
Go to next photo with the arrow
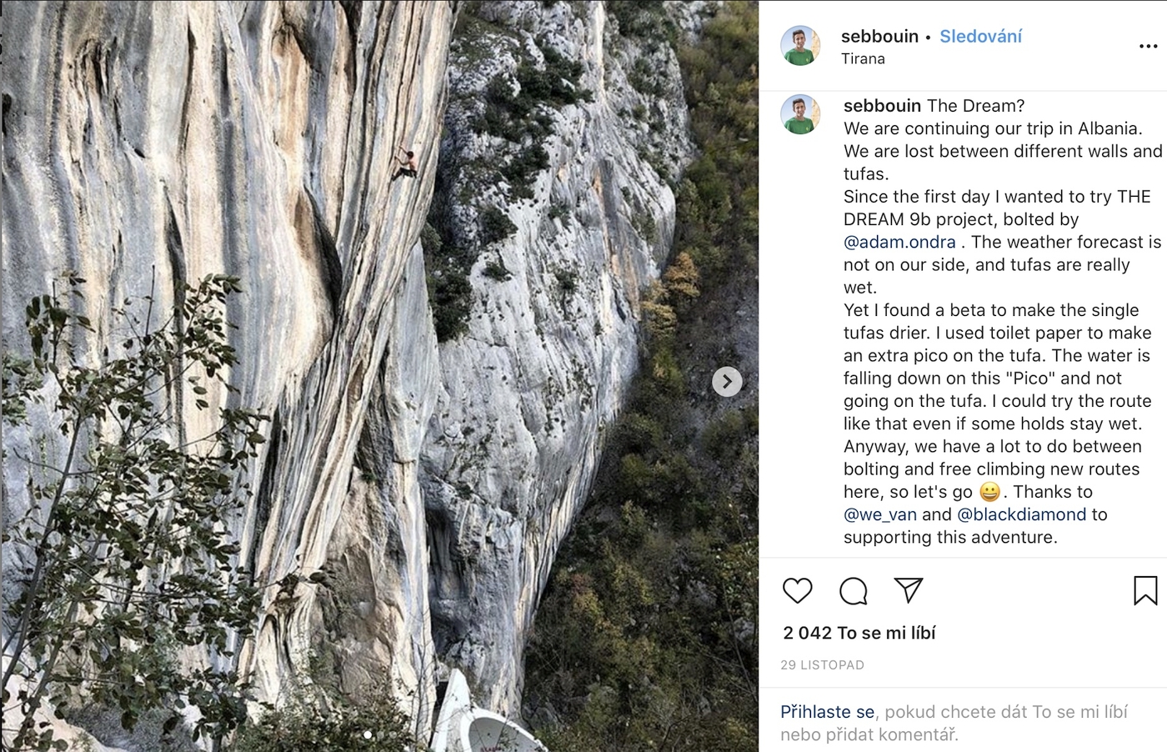727,381
